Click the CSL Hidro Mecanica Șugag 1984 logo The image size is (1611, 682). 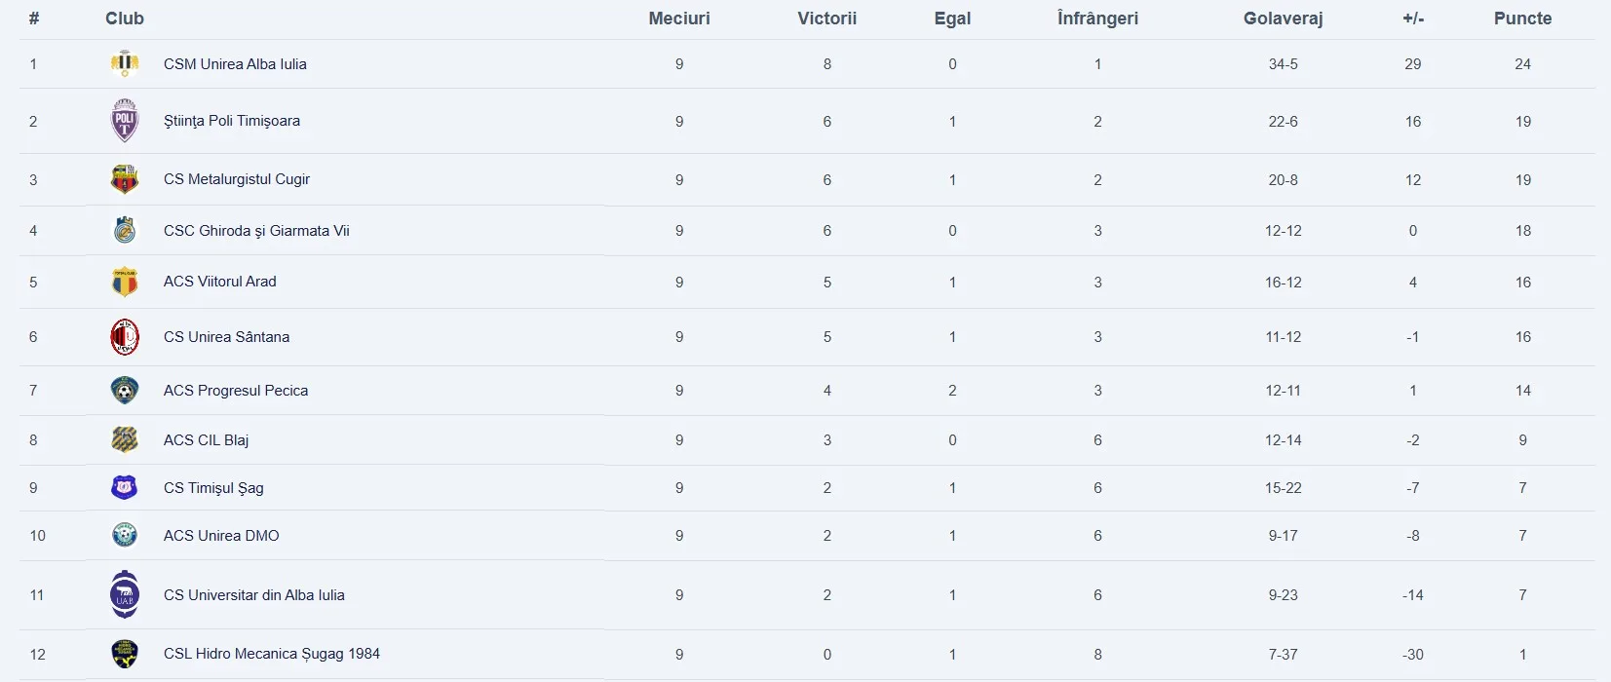pos(125,654)
